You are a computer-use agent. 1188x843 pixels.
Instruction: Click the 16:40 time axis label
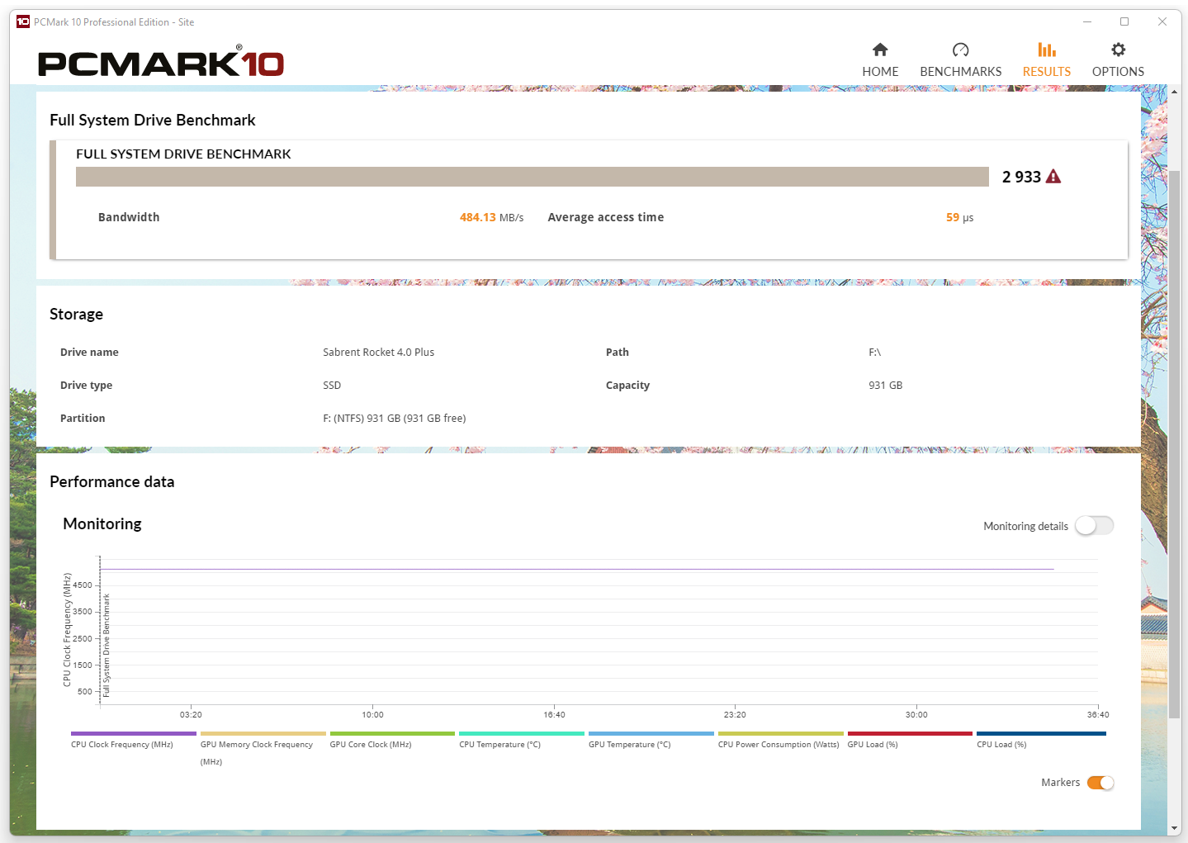coord(554,714)
